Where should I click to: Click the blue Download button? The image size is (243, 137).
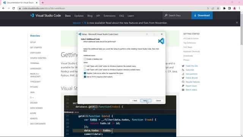202,15
